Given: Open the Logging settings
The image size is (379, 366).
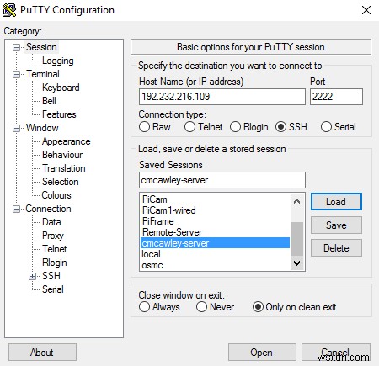Looking at the screenshot, I should point(58,61).
